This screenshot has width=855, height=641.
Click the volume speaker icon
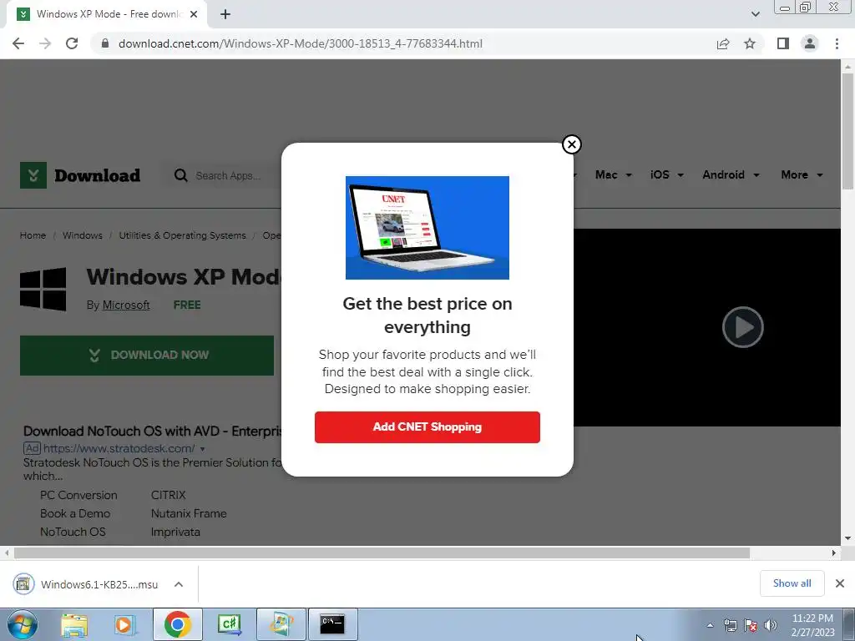click(x=771, y=625)
